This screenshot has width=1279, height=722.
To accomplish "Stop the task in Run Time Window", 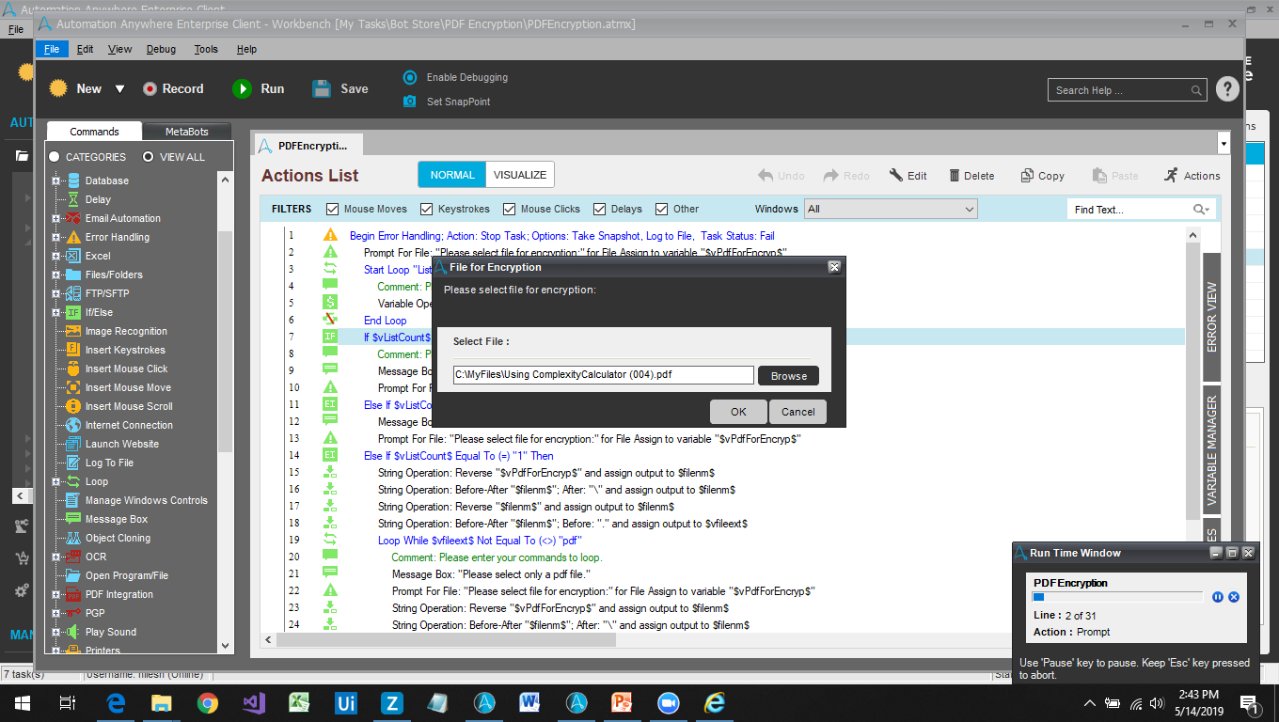I will (x=1234, y=597).
